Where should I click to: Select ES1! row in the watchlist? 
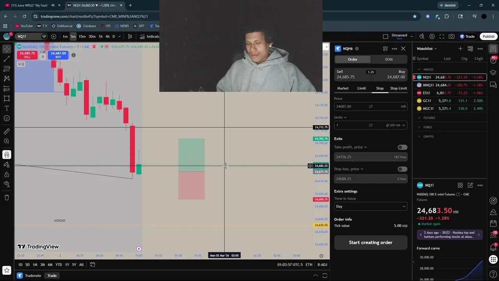[450, 93]
